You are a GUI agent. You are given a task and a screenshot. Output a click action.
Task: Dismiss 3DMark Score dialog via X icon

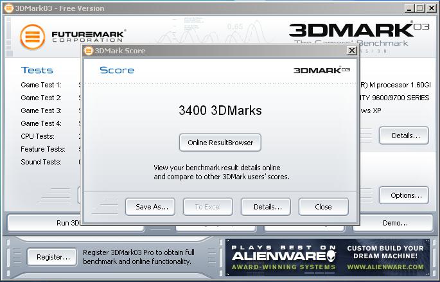coord(351,51)
